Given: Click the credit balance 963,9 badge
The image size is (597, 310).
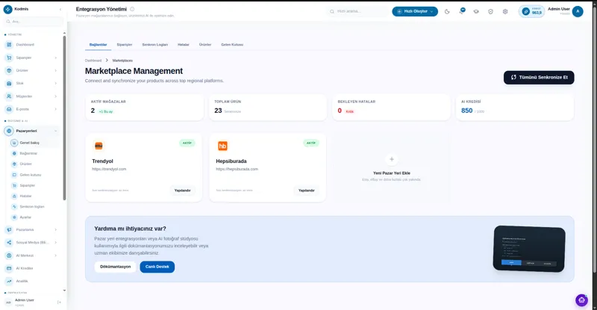Looking at the screenshot, I should click(531, 11).
